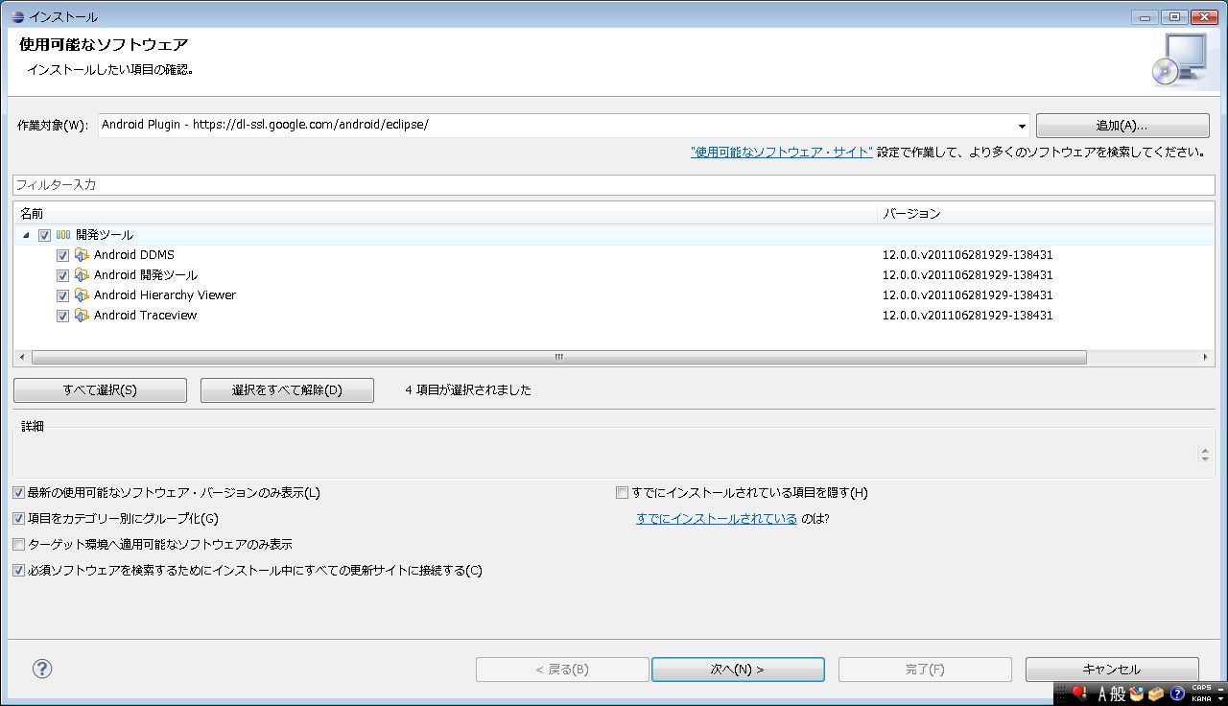Toggle KANA indicator on the language bar
Image resolution: width=1228 pixels, height=706 pixels.
[x=1201, y=698]
